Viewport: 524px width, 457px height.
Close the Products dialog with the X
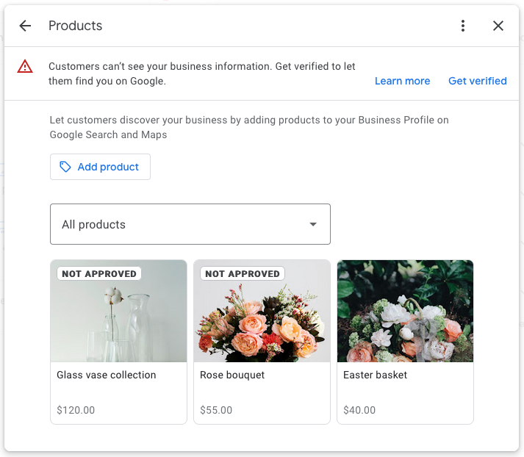click(498, 26)
